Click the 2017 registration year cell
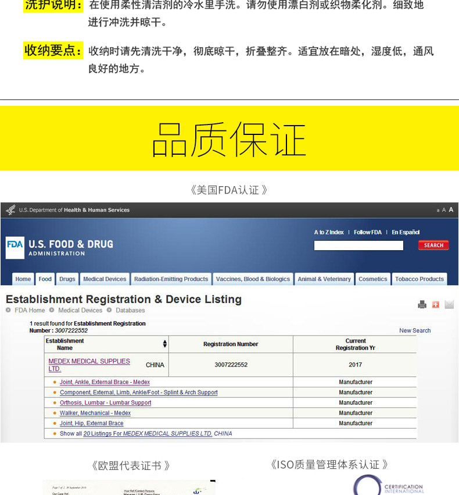This screenshot has width=459, height=495. point(355,365)
